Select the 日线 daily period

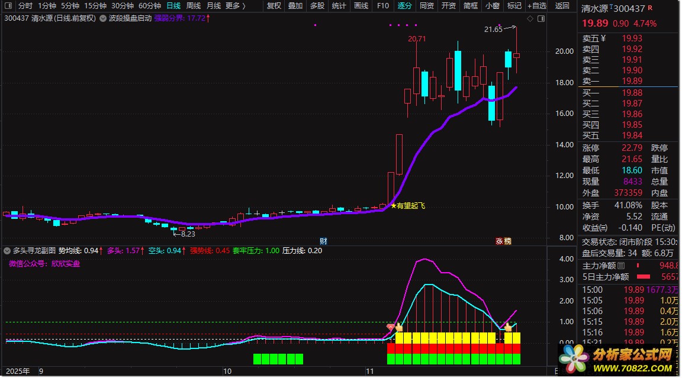point(173,6)
